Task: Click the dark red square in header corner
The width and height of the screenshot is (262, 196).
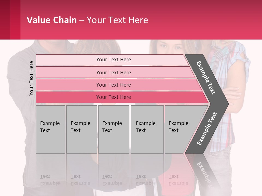Action: pos(5,20)
